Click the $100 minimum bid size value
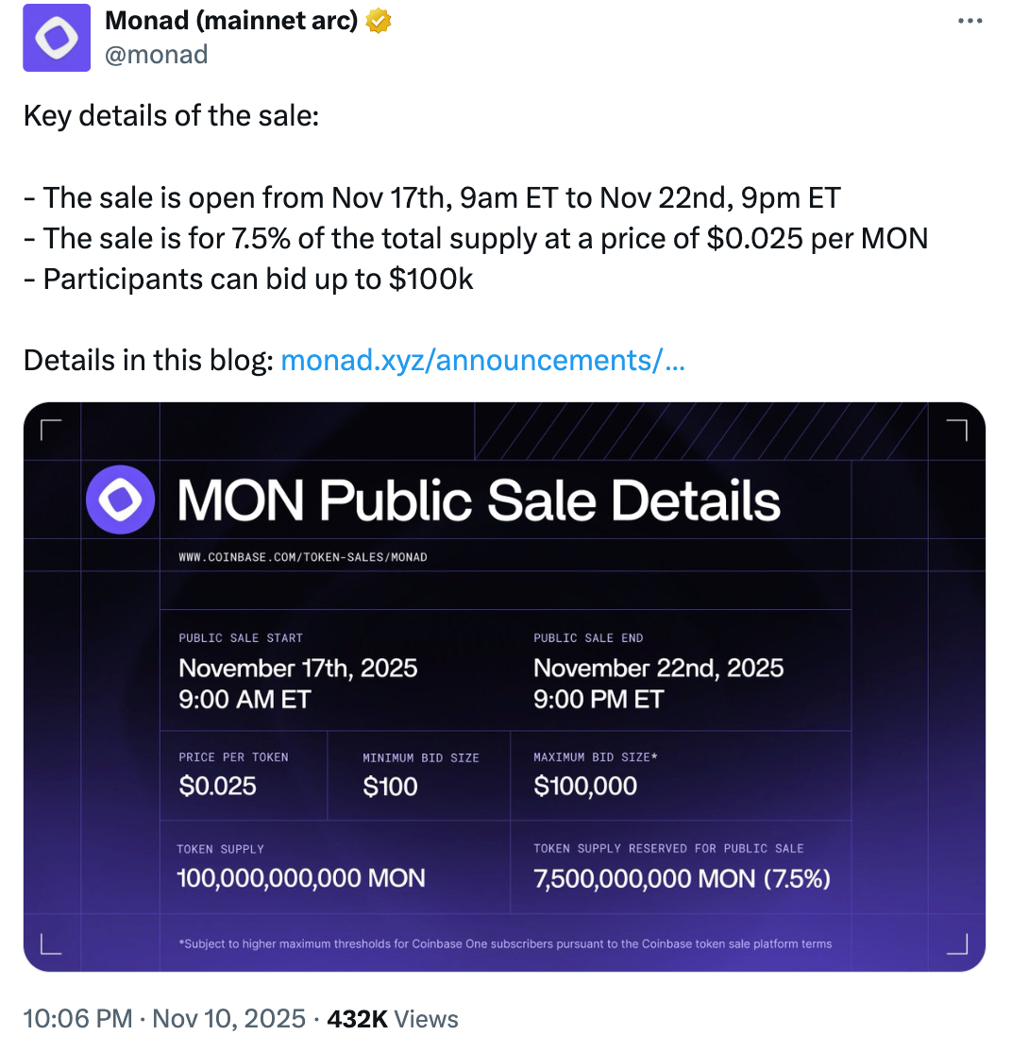The height and width of the screenshot is (1052, 1012). tap(390, 787)
